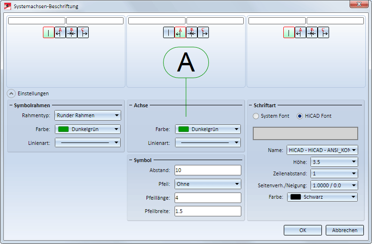This screenshot has width=372, height=244.
Task: Click first text field in middle panel
Action: pyautogui.click(x=157, y=20)
